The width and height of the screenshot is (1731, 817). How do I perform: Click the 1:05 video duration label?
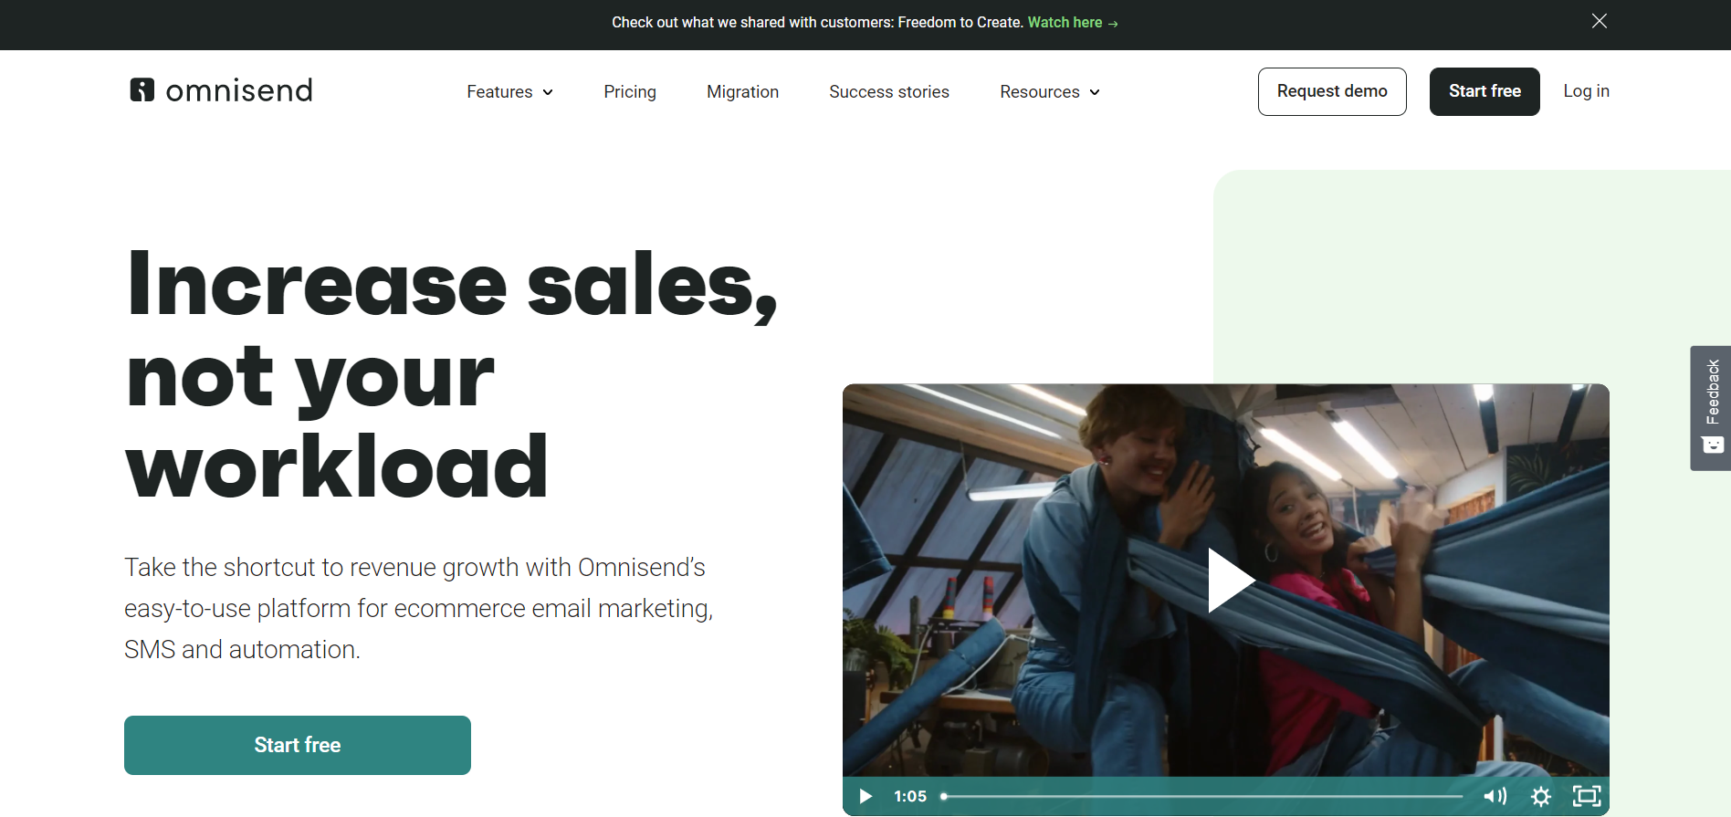coord(910,796)
